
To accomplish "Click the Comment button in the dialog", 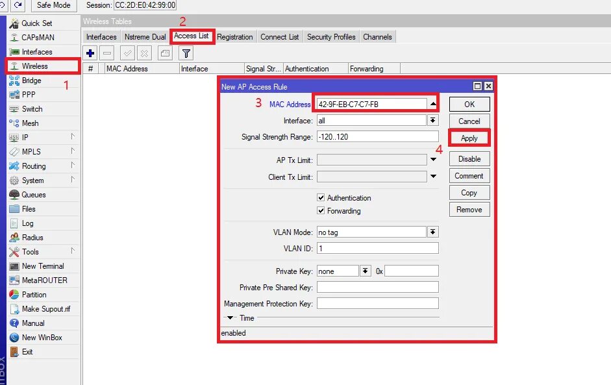I will pyautogui.click(x=469, y=176).
